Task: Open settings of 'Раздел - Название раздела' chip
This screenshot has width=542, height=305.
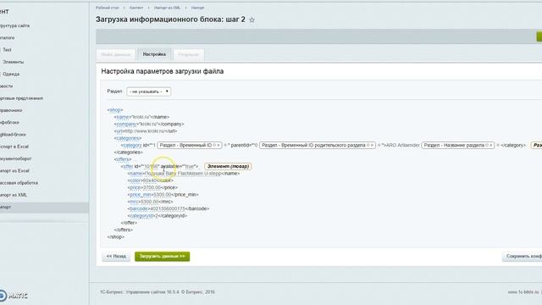Action: [487, 145]
